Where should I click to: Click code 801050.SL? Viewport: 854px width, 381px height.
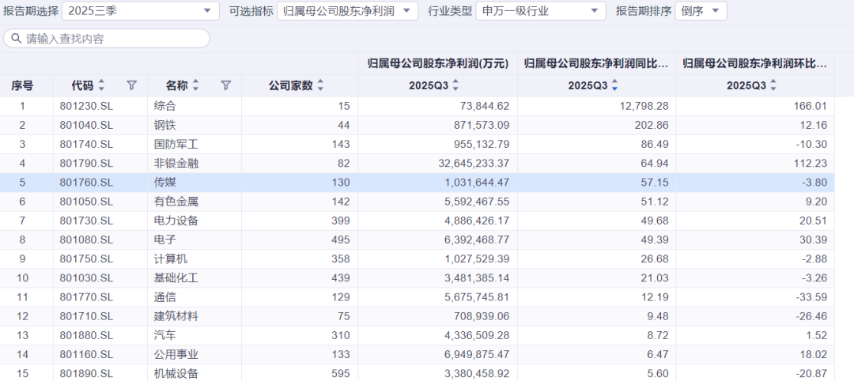coord(87,202)
